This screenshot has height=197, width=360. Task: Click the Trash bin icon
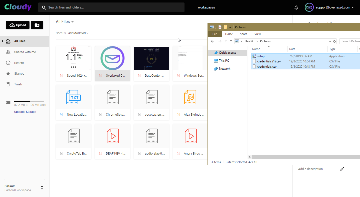(8, 84)
